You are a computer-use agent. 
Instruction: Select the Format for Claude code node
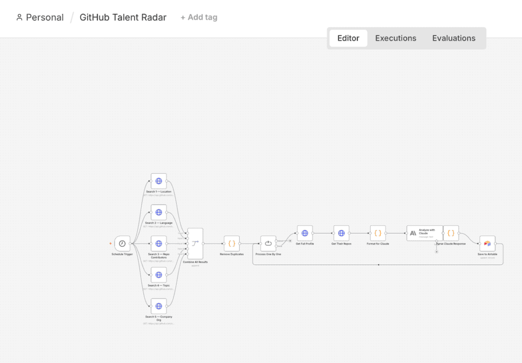click(378, 233)
